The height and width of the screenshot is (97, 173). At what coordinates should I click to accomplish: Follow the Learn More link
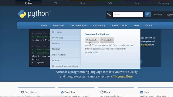click(125, 77)
